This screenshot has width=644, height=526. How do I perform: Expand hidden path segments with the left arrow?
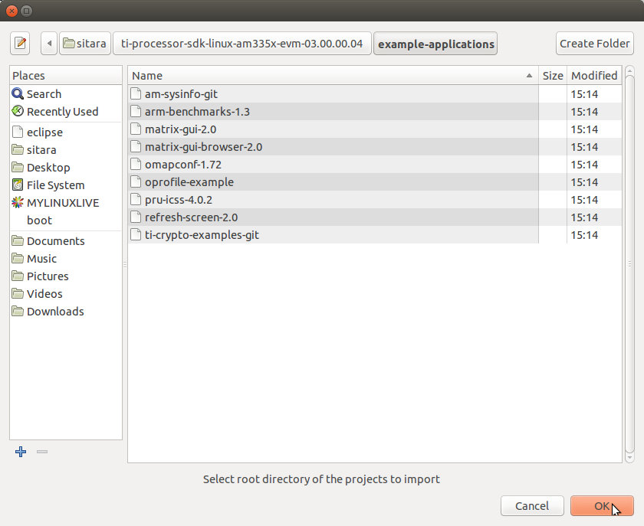click(x=48, y=43)
